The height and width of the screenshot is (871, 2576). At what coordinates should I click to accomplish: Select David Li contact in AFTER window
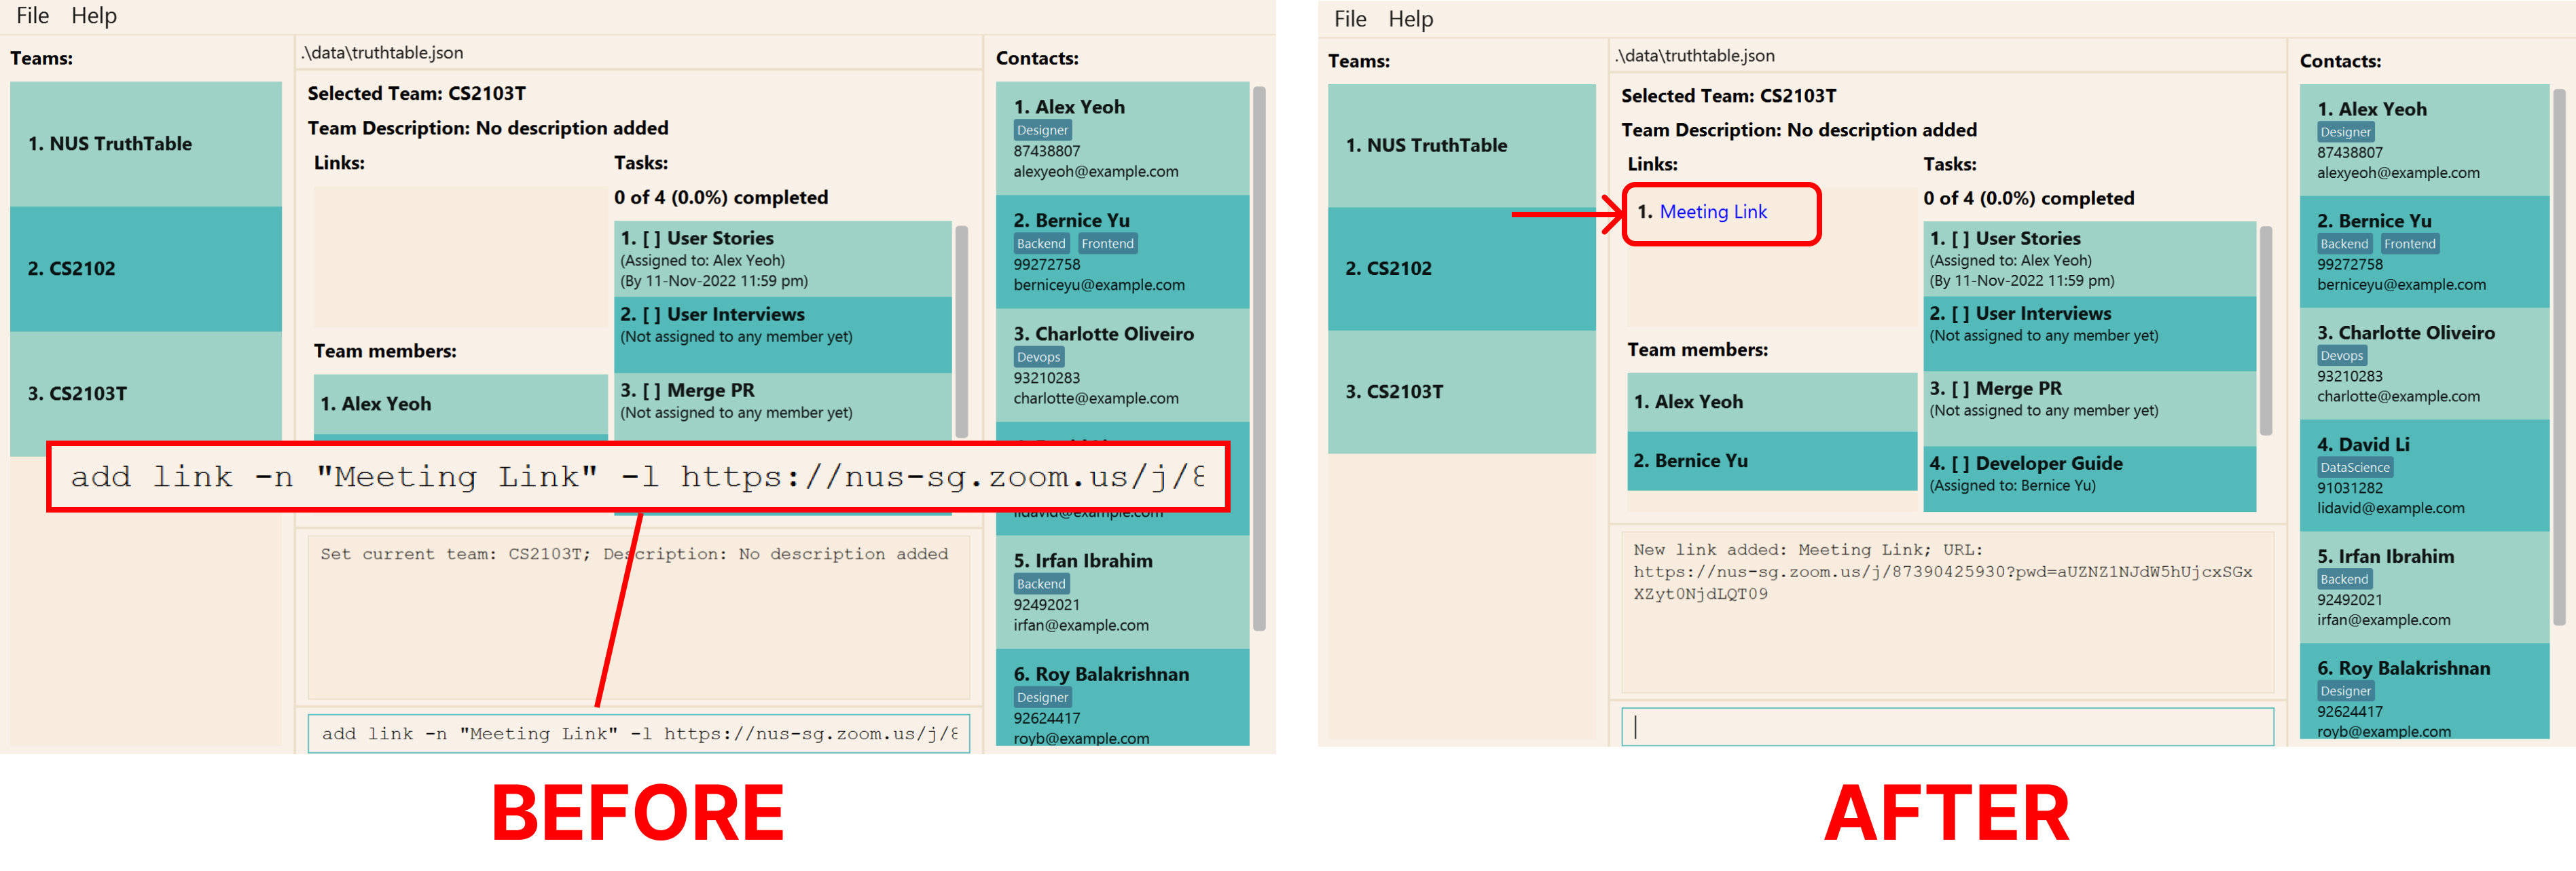(2424, 476)
